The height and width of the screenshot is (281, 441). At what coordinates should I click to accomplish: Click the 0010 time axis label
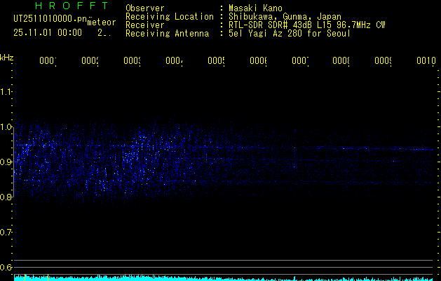426,60
